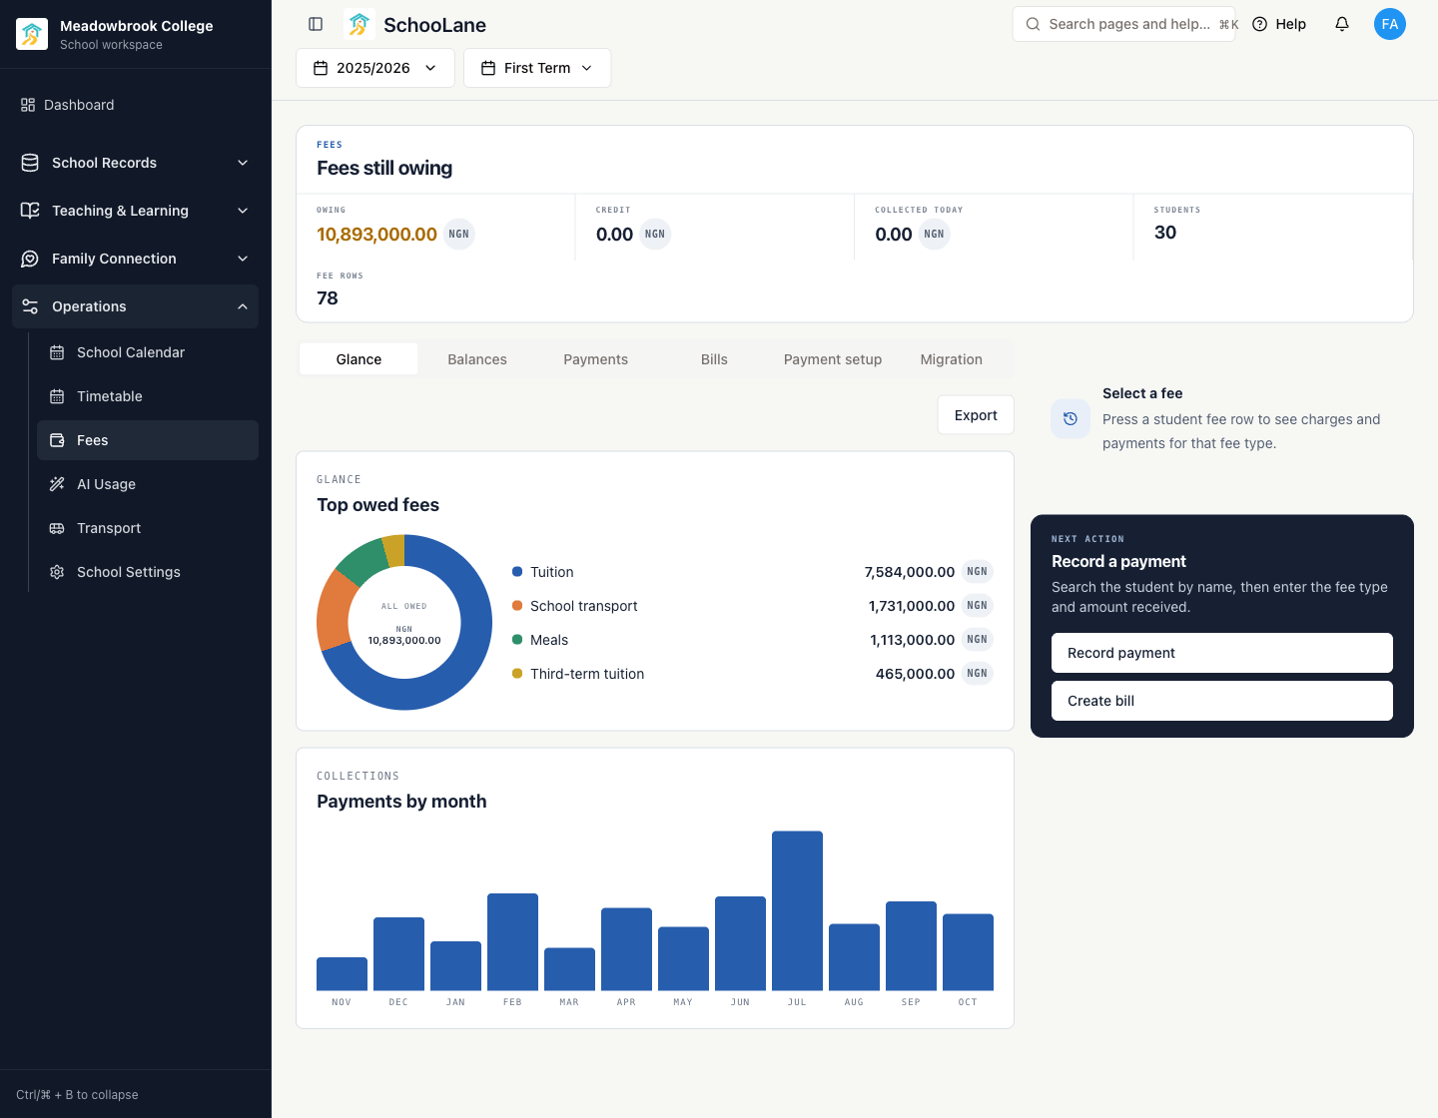Click the orange School transport legend dot
The width and height of the screenshot is (1438, 1118).
coord(517,606)
